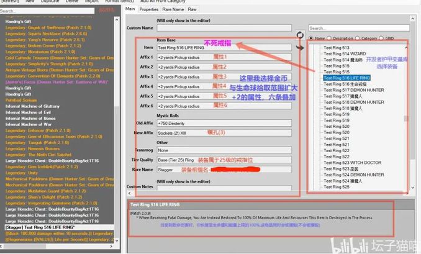The height and width of the screenshot is (254, 421).
Task: Open the Tier Quality dropdown
Action: click(x=222, y=160)
